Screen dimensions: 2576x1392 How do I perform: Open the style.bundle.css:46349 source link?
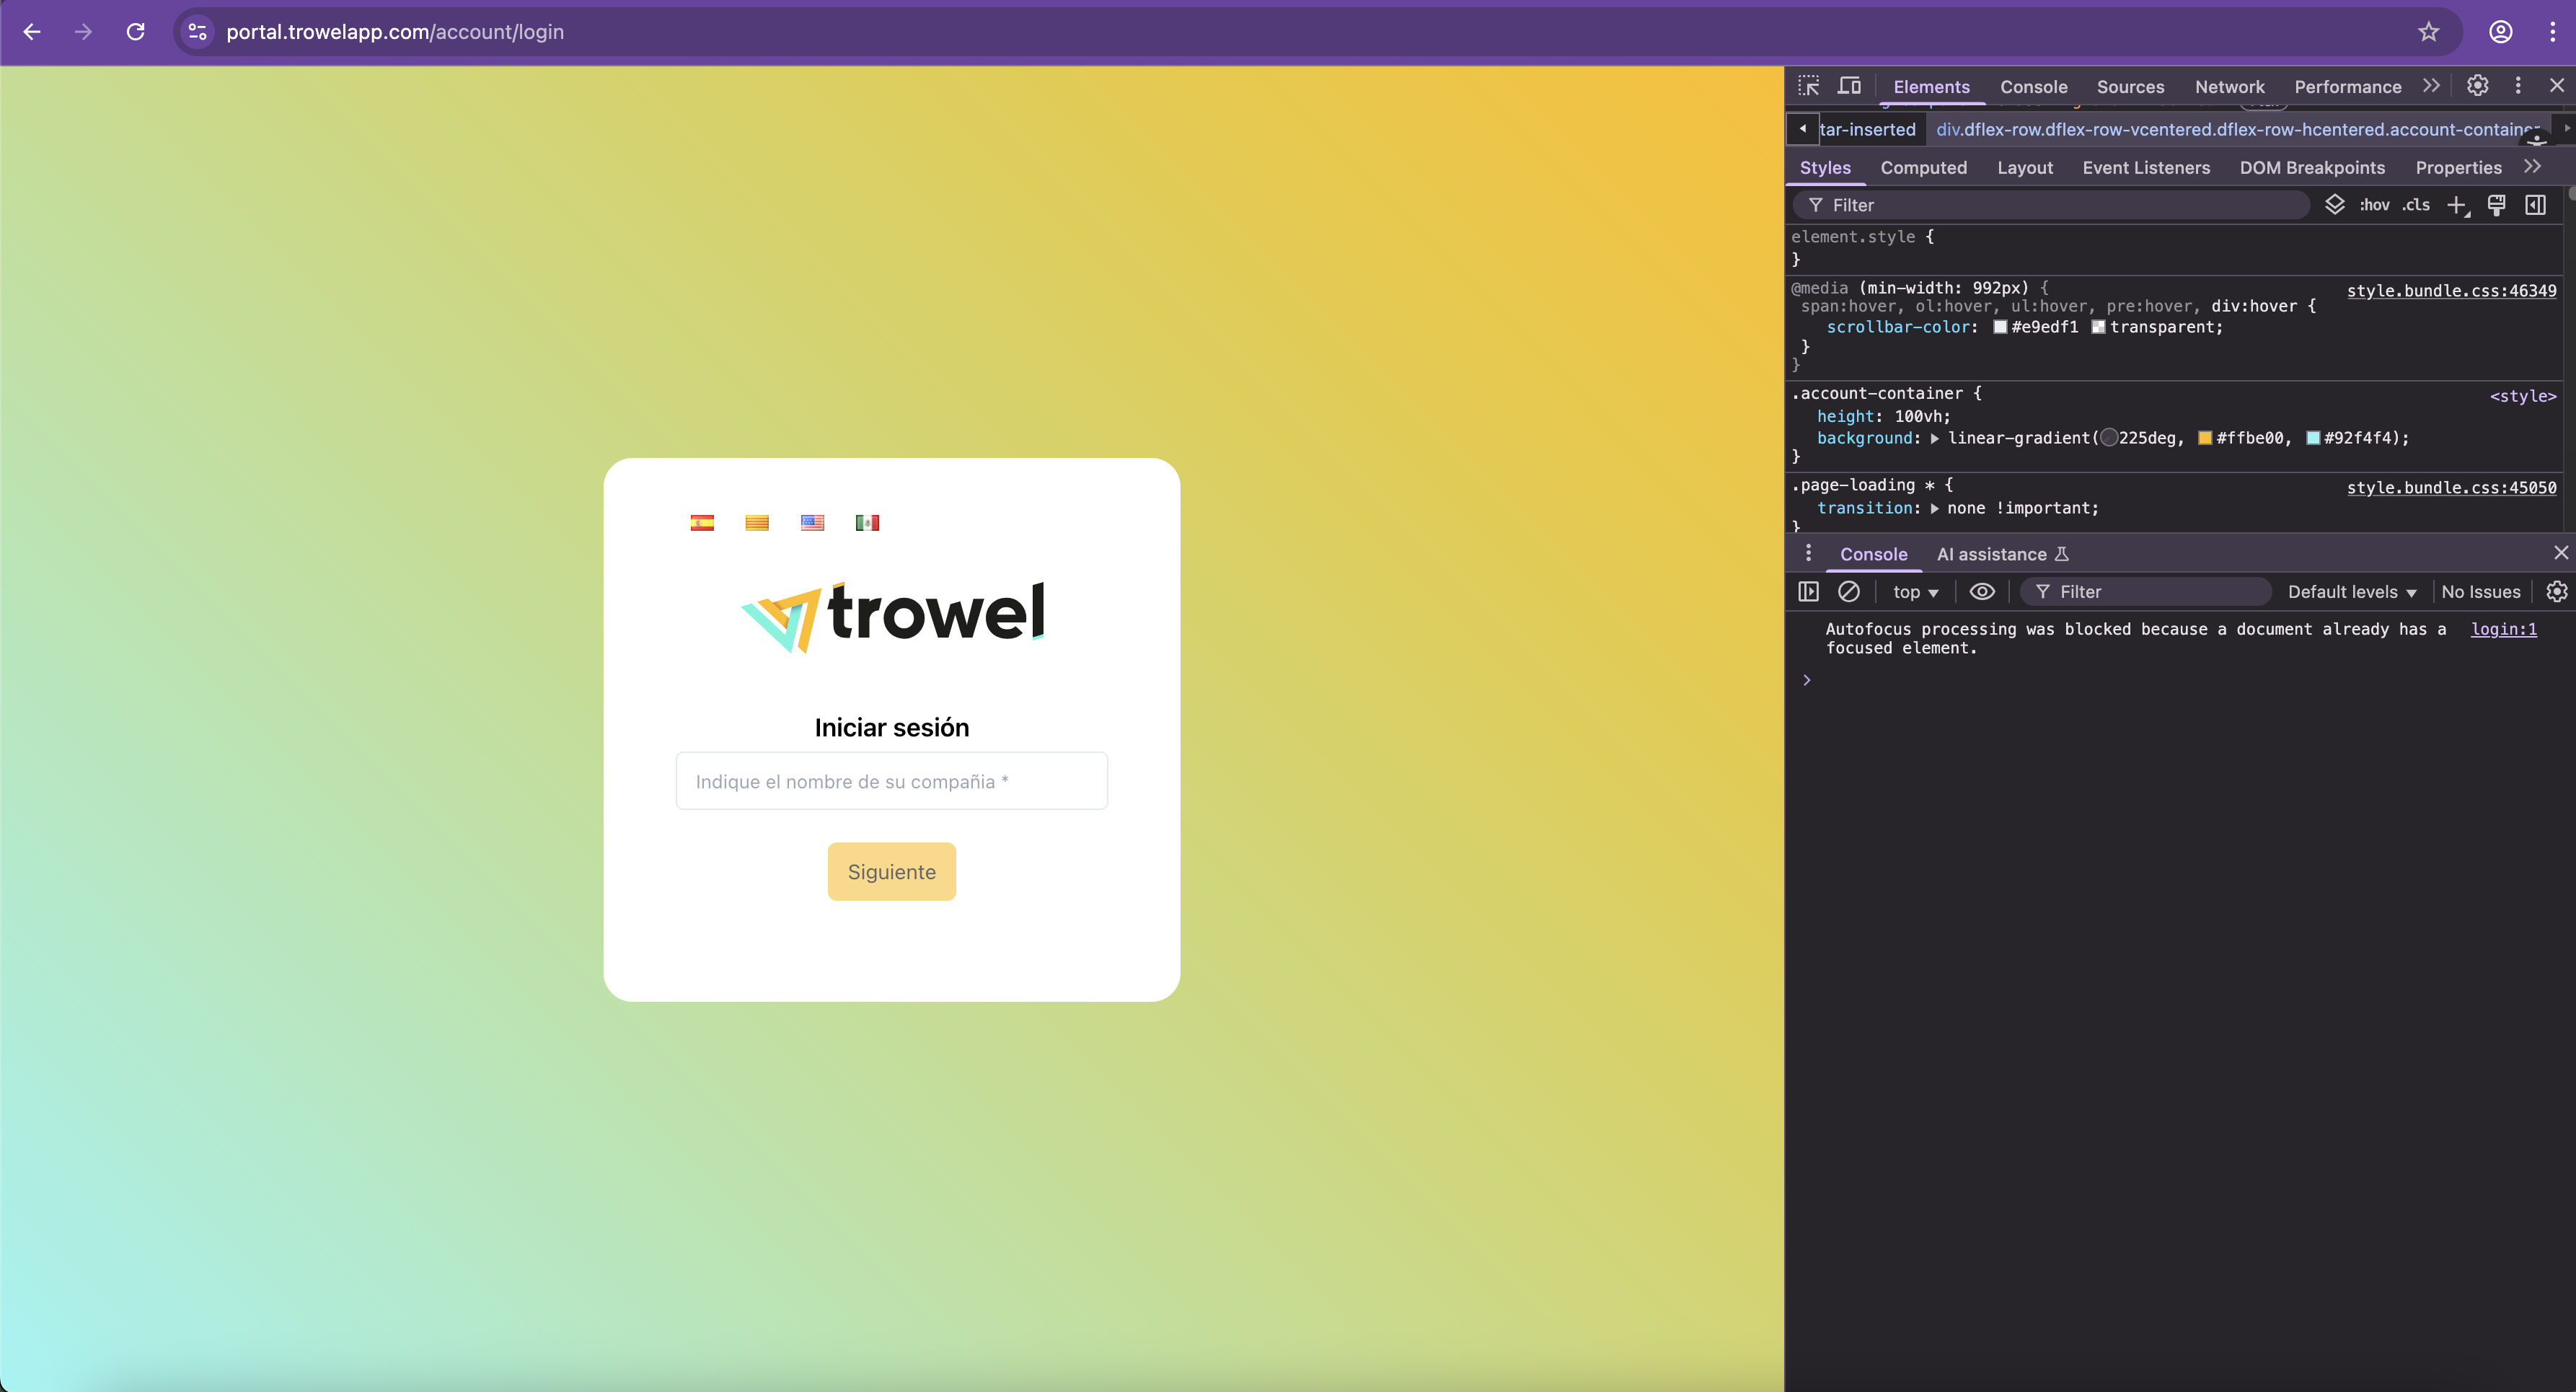click(x=2451, y=290)
